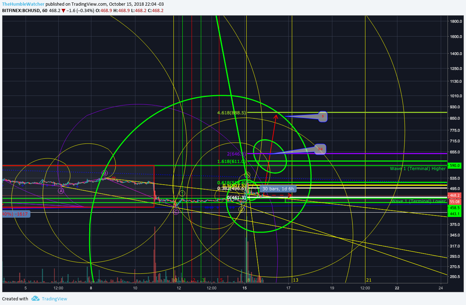Click the 655.0 price scale label
The height and width of the screenshot is (305, 466).
(455, 152)
